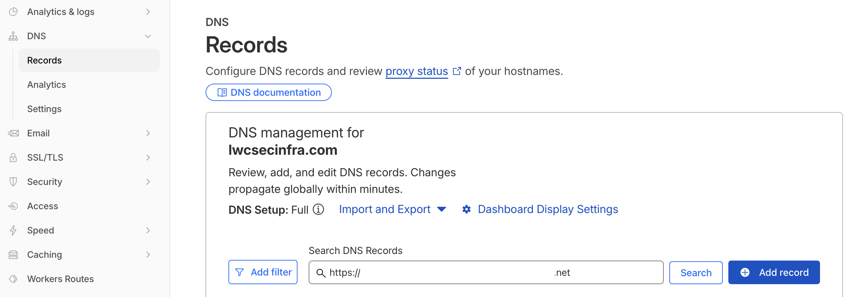Click the Add record button
This screenshot has height=297, width=845.
[774, 272]
